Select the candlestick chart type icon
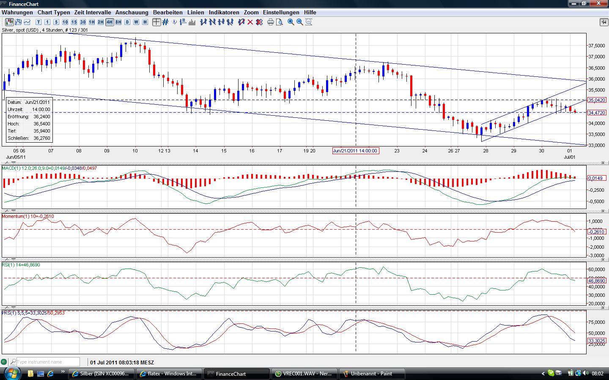Image resolution: width=609 pixels, height=380 pixels. tap(9, 22)
